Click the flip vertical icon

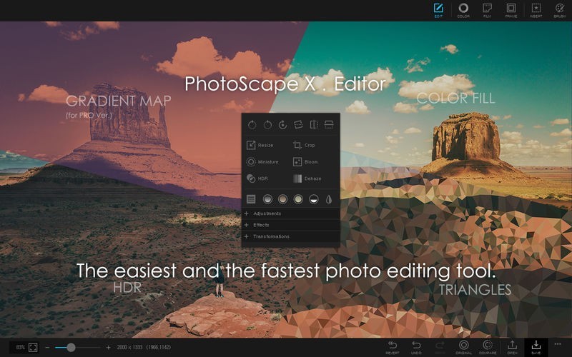pos(329,125)
